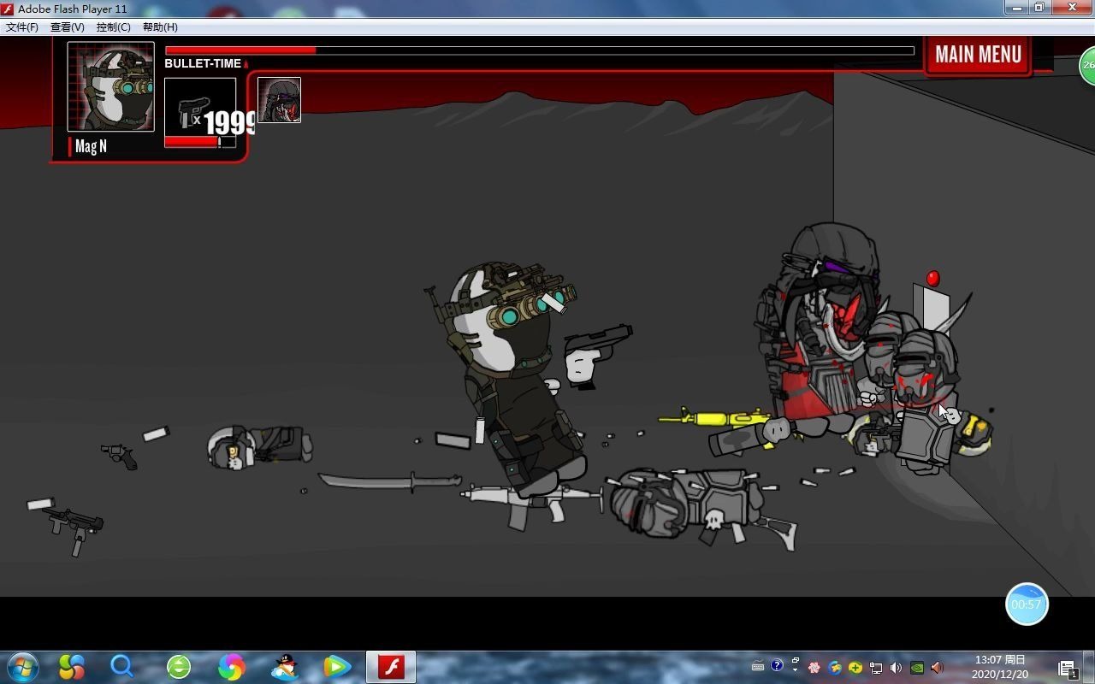Click the blue-orange swirl tray icon

pos(835,668)
